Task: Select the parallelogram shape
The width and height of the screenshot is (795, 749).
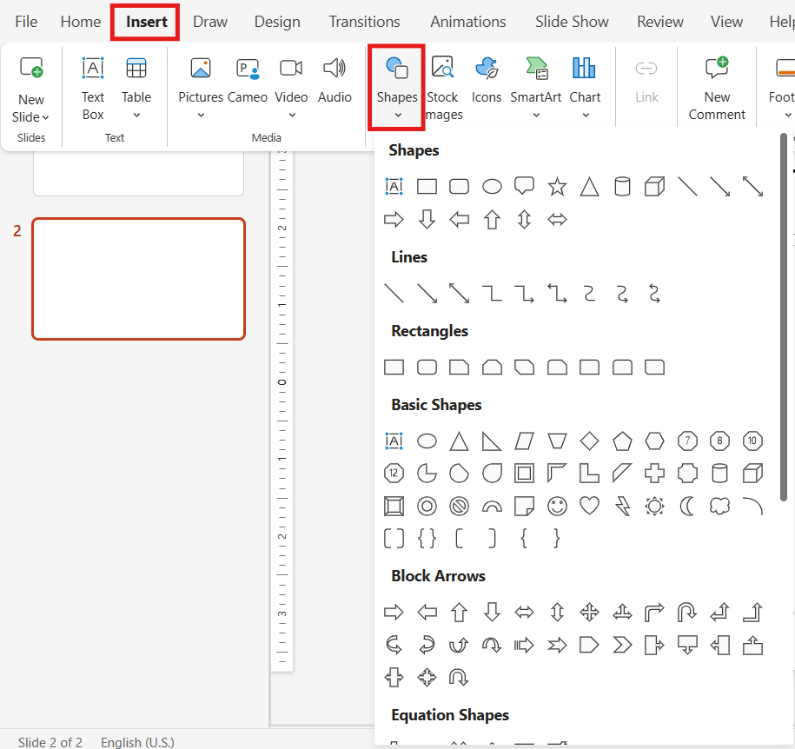Action: tap(524, 441)
